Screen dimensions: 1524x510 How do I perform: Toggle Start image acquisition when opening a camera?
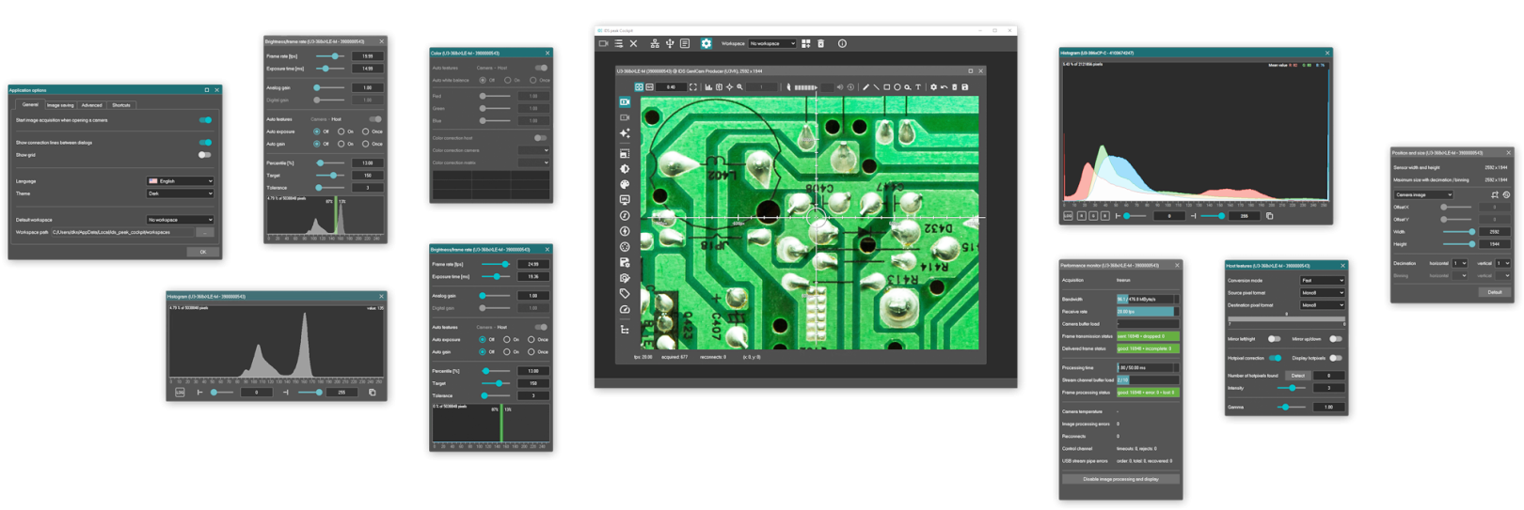(x=205, y=120)
